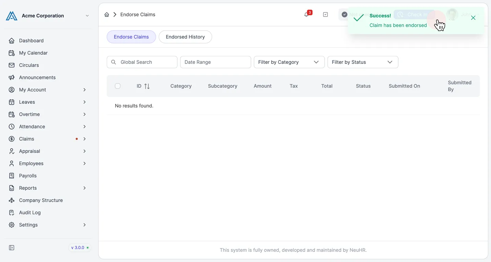Image resolution: width=491 pixels, height=262 pixels.
Task: Expand the Appraisal submenu chevron
Action: point(85,151)
